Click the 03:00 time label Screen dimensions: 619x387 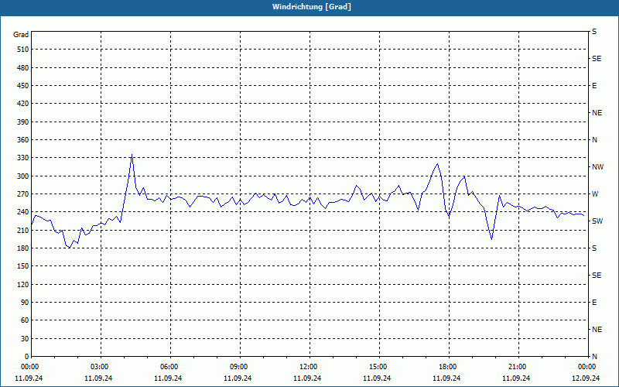(101, 367)
